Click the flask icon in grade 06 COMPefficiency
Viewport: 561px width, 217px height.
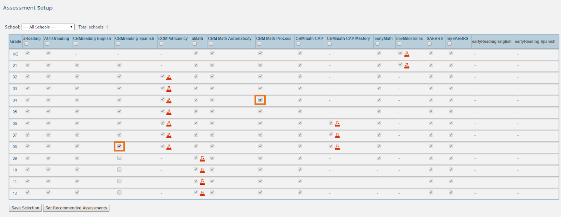(x=169, y=124)
